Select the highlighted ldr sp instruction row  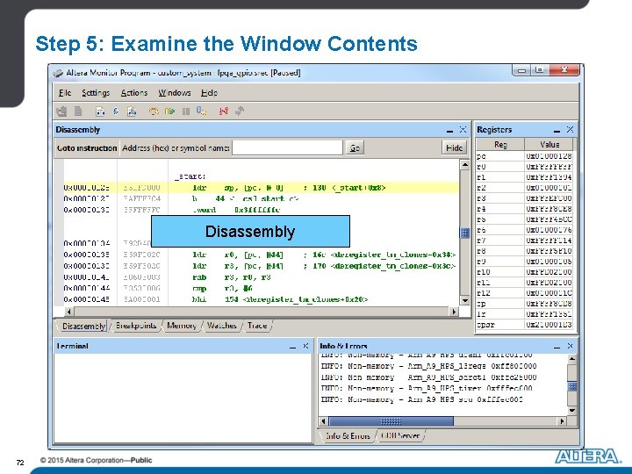(261, 188)
